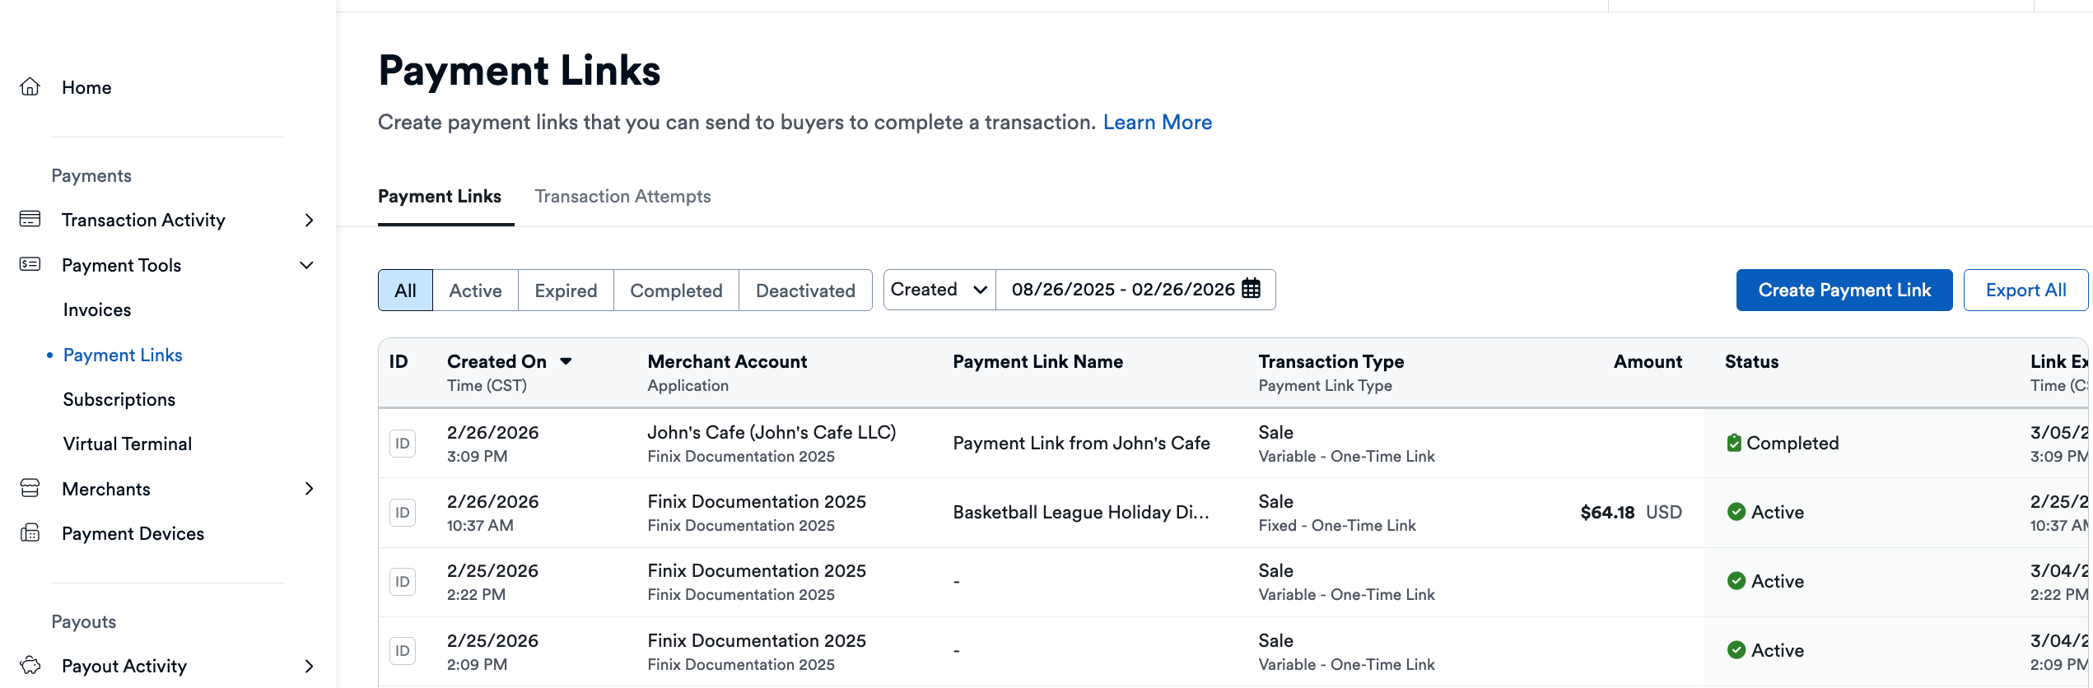Viewport: 2093px width, 688px height.
Task: Copy ID of Basketball League payment link
Action: (x=402, y=513)
